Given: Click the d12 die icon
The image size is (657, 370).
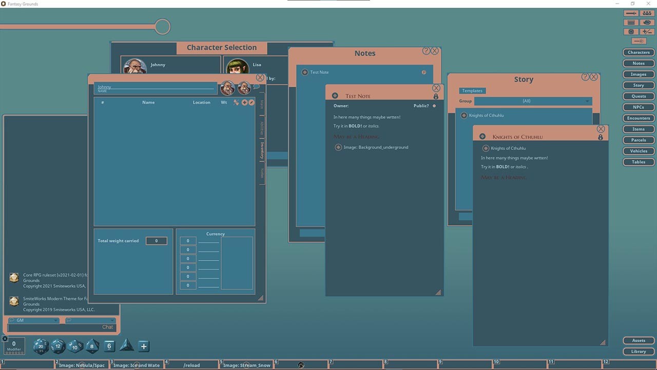Looking at the screenshot, I should point(57,346).
